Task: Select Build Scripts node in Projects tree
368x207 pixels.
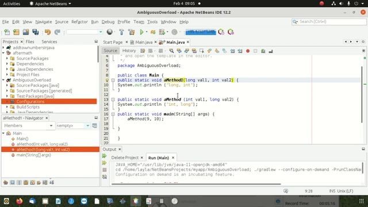Action: [28, 107]
